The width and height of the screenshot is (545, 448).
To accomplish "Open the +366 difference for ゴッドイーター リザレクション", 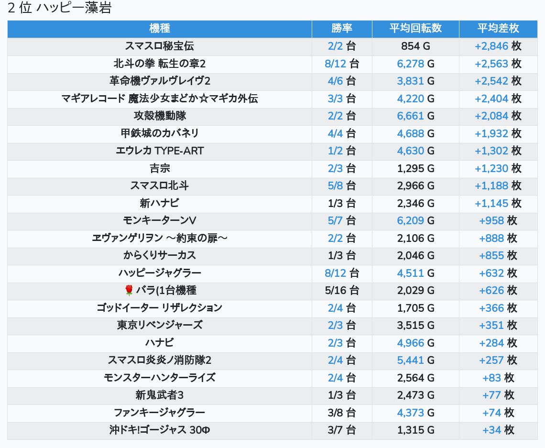I will coord(491,308).
